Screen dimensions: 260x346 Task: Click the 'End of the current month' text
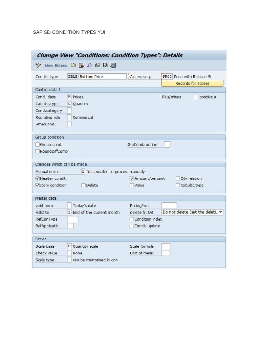(96, 212)
